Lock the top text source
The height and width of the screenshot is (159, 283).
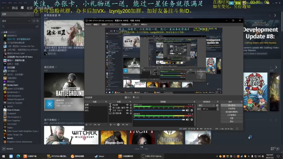131,105
